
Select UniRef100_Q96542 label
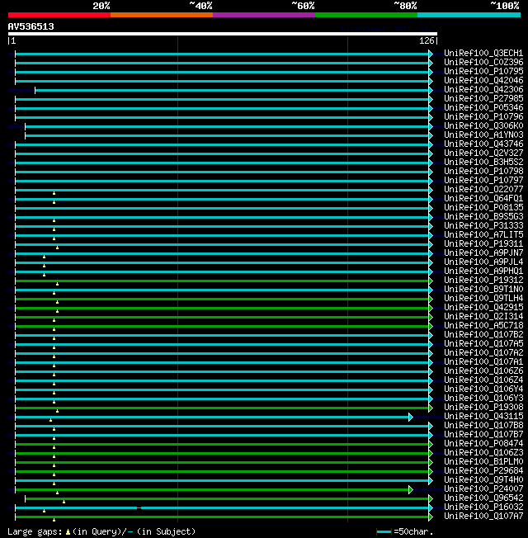[x=483, y=498]
